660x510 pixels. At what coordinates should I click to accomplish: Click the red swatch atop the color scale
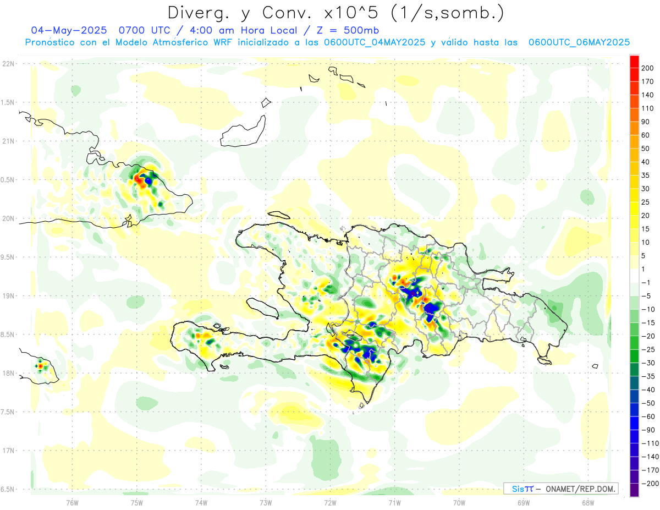click(634, 62)
